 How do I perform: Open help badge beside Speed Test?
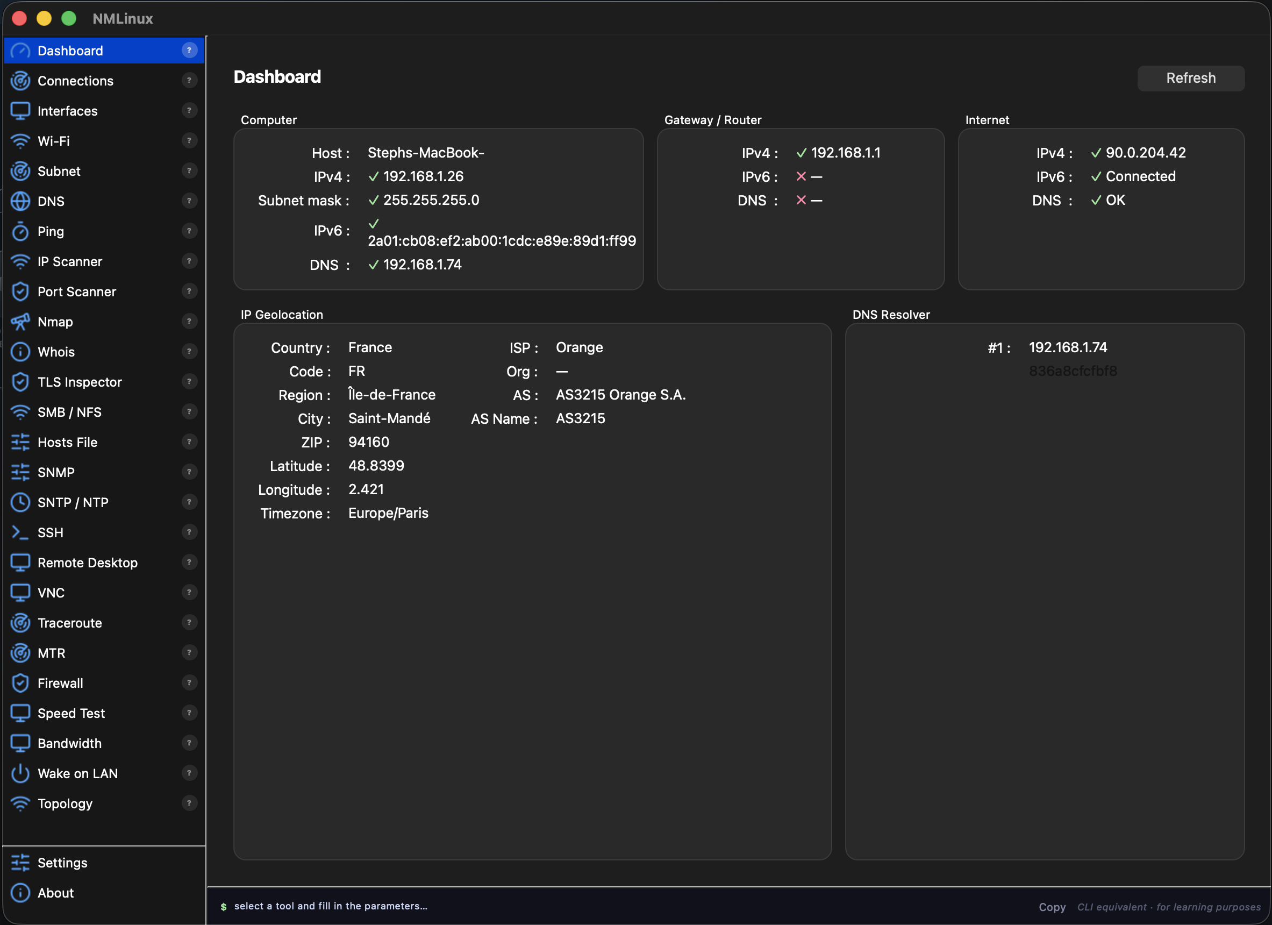(190, 713)
